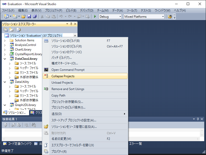Open Solution Explorer window position dropdown

[67, 24]
